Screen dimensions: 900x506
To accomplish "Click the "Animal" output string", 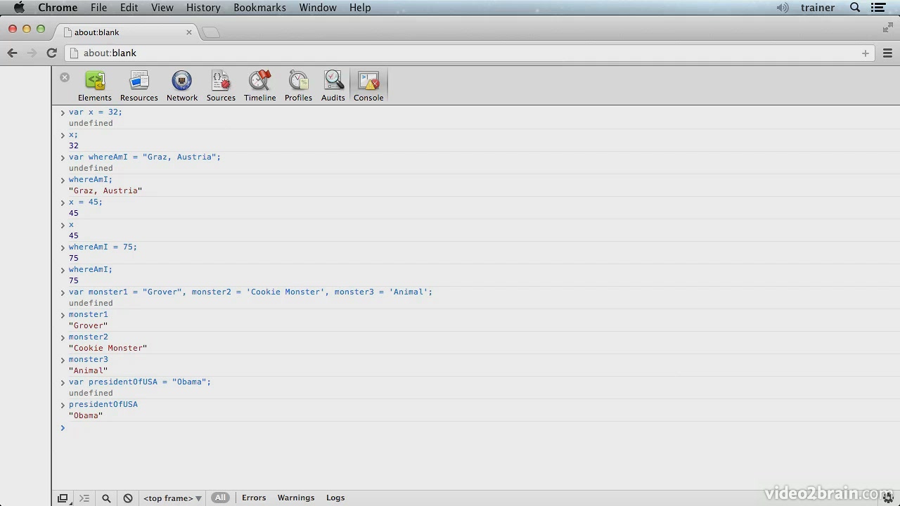I will click(88, 370).
